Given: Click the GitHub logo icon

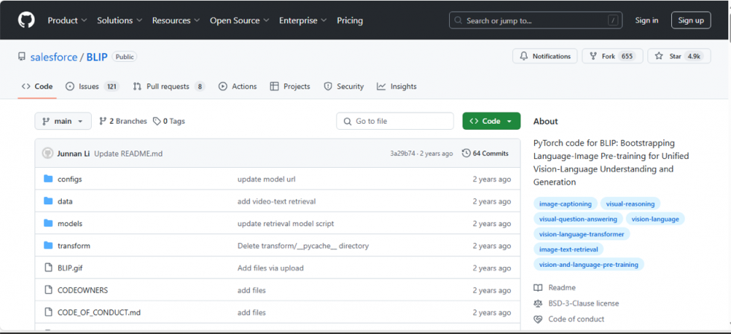Looking at the screenshot, I should point(26,20).
